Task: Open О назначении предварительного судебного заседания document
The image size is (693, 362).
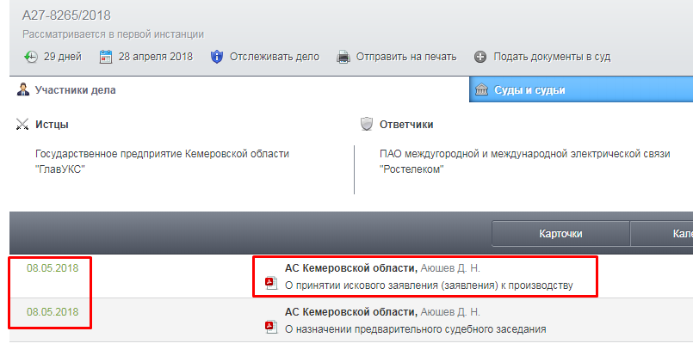Action: (416, 329)
